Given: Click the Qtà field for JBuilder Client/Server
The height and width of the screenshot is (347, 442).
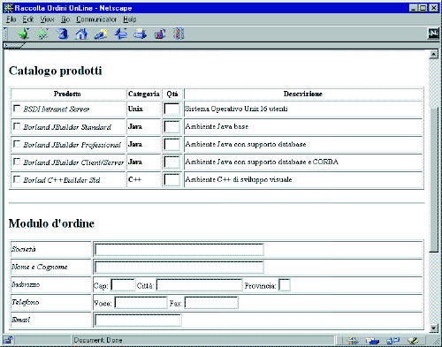Looking at the screenshot, I should coord(171,162).
